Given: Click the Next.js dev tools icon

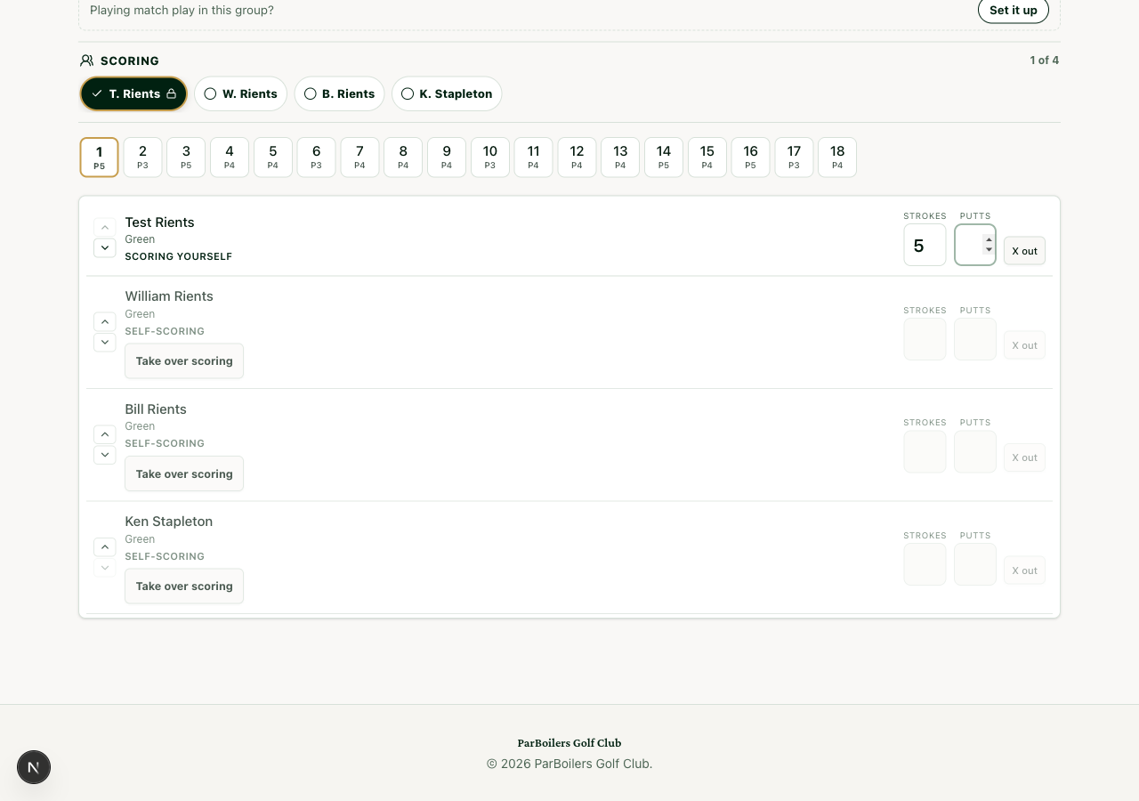Looking at the screenshot, I should tap(34, 767).
